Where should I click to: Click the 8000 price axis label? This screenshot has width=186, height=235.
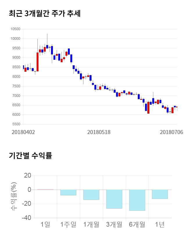pos(16,77)
